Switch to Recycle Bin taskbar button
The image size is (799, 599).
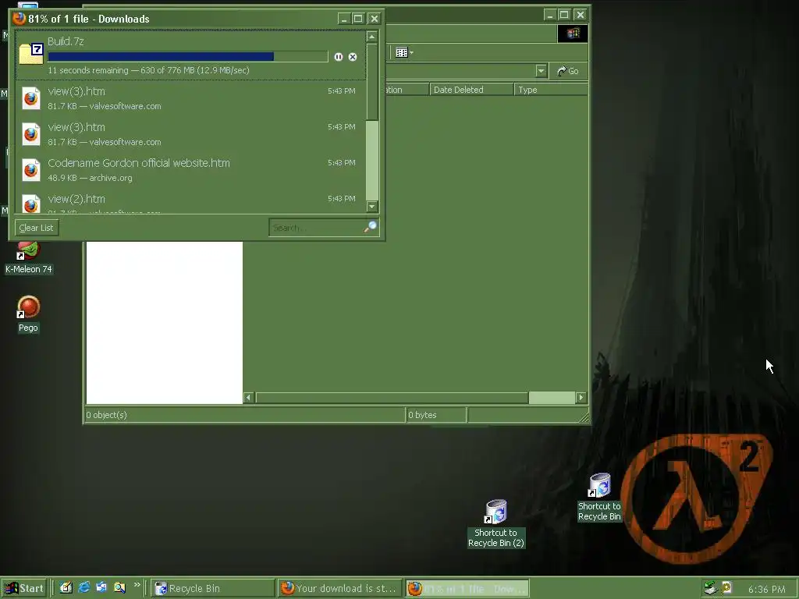coord(212,588)
